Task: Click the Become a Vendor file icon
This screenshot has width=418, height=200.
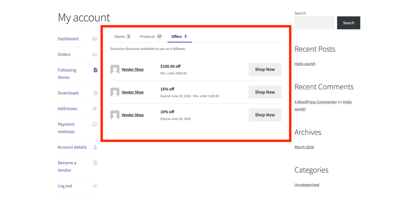Action: pos(95,163)
